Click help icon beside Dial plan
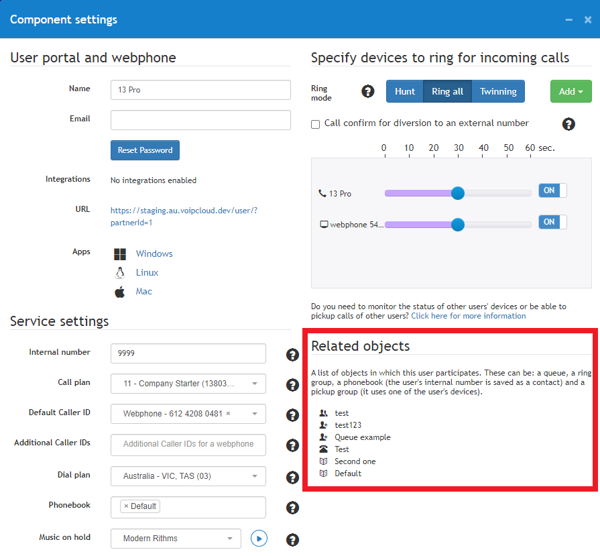The width and height of the screenshot is (600, 556). (292, 478)
